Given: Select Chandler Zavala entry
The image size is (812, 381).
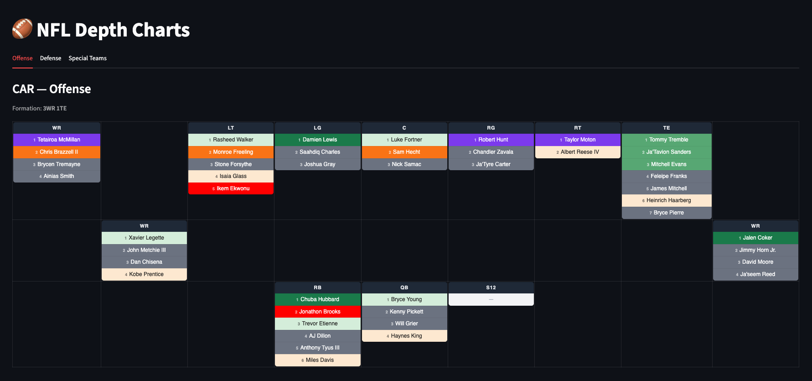Looking at the screenshot, I should pyautogui.click(x=491, y=152).
